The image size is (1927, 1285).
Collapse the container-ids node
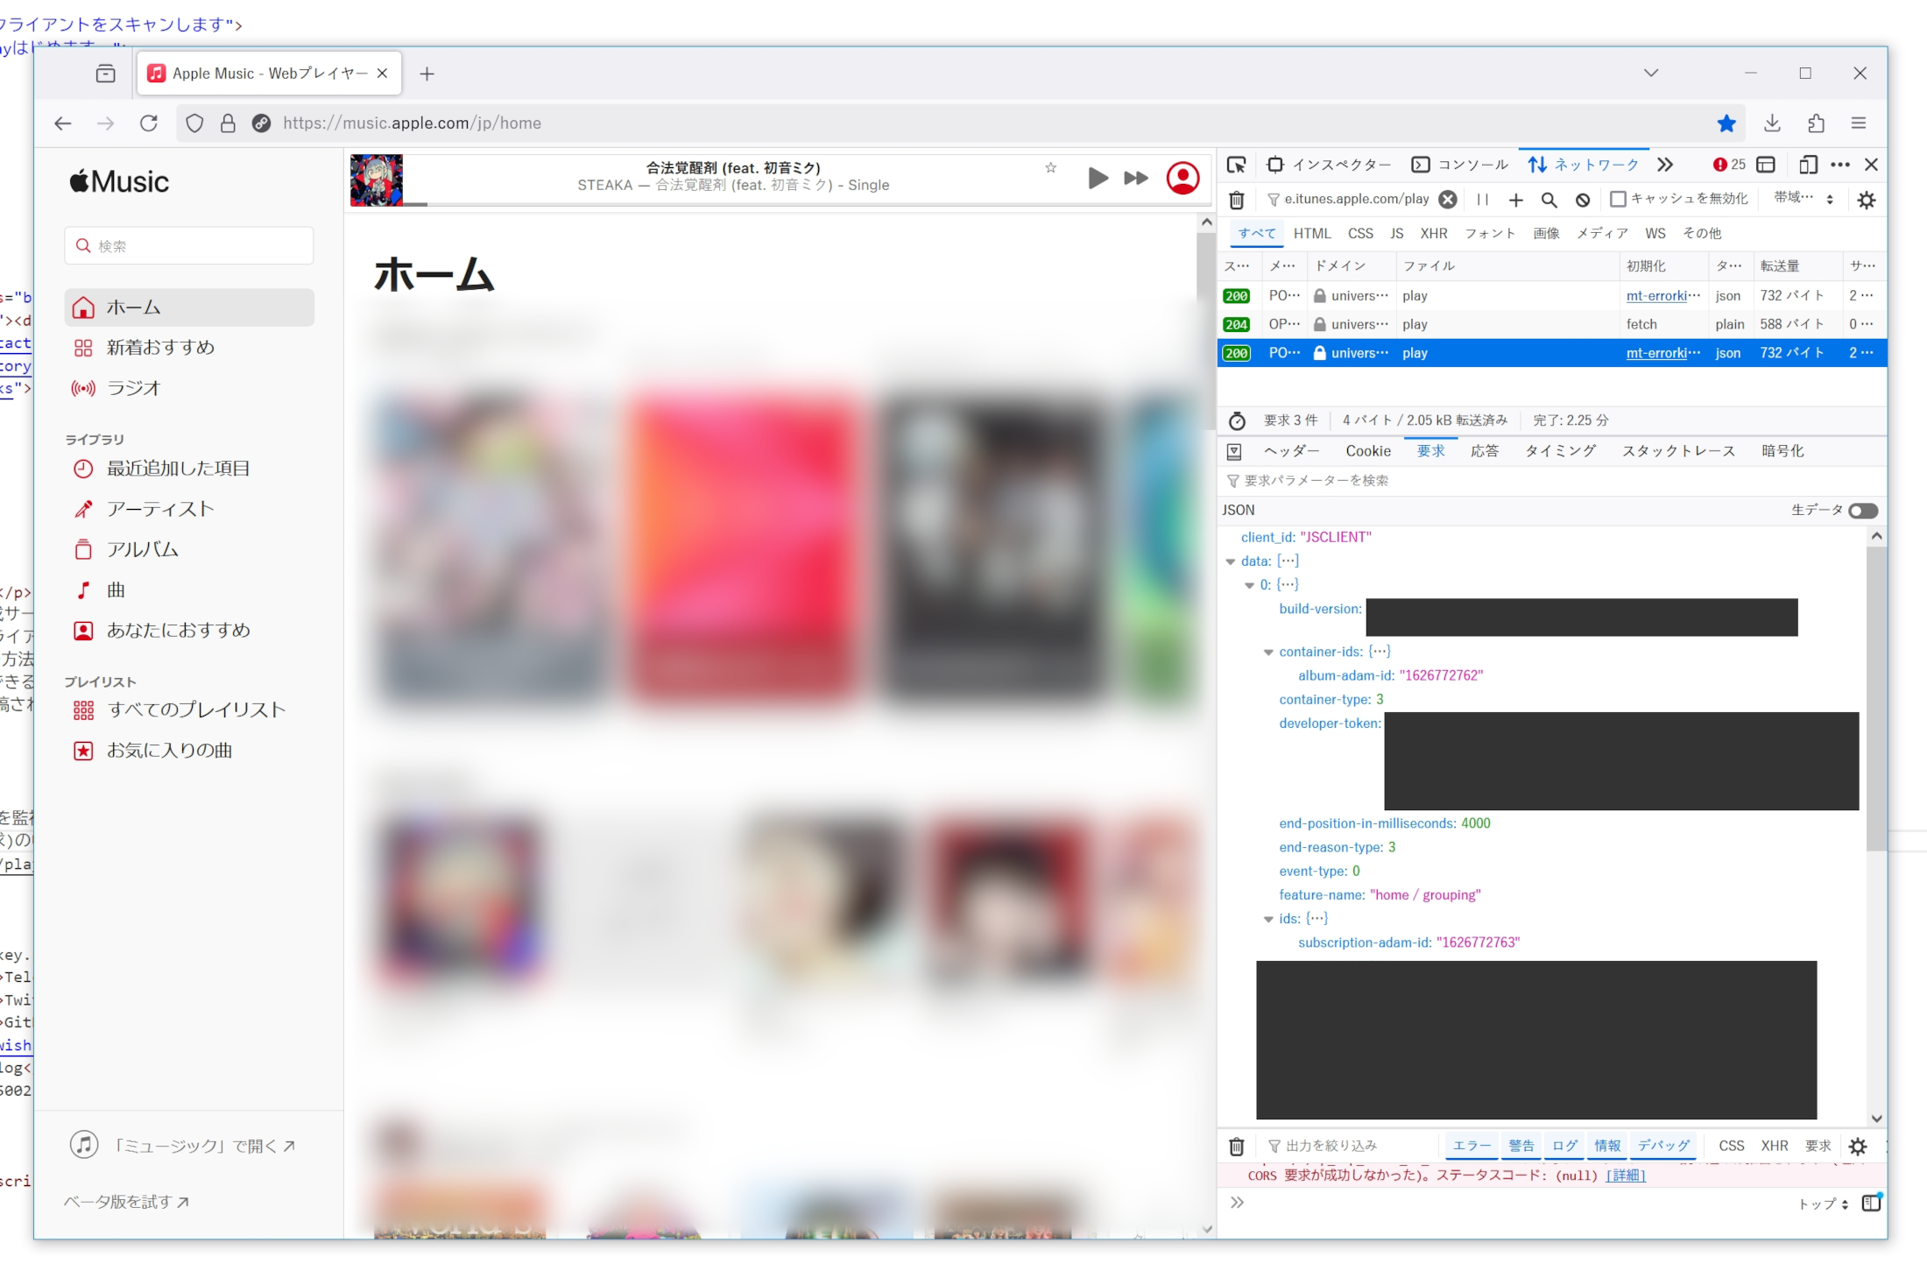tap(1268, 653)
